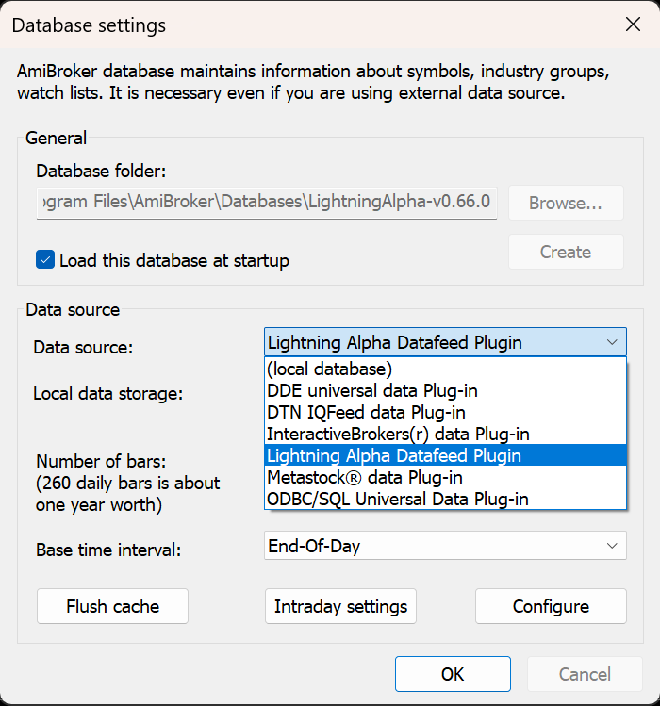660x706 pixels.
Task: Click the Local data storage label
Action: 108,393
